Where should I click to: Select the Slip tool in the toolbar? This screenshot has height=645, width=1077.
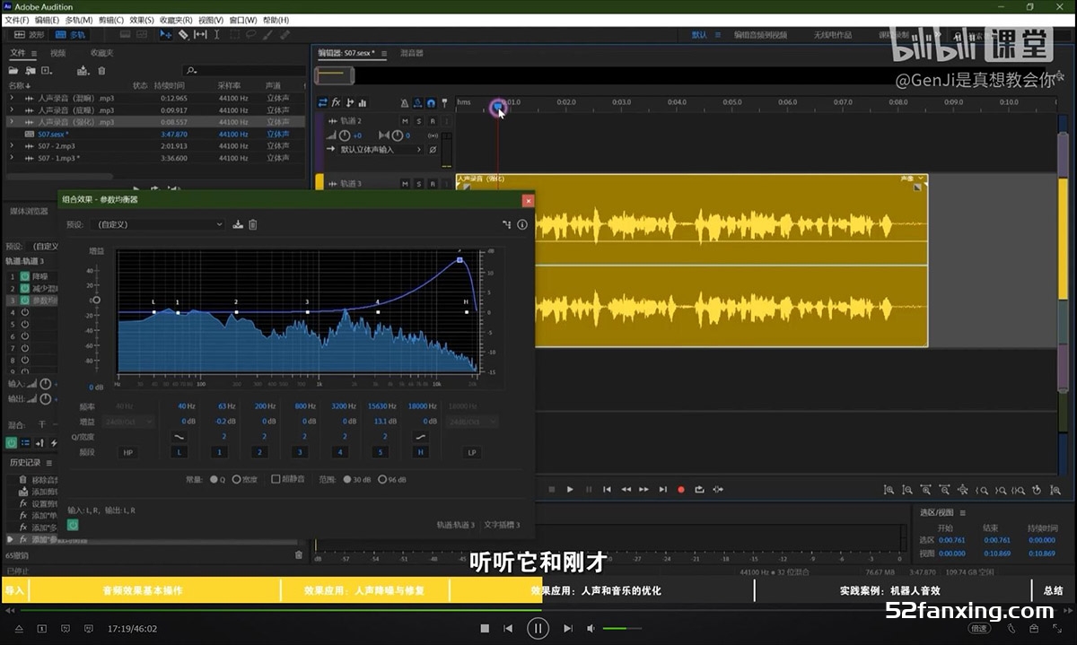point(200,34)
